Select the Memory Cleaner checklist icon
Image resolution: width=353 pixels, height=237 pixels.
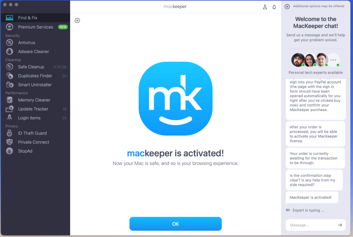pyautogui.click(x=10, y=100)
